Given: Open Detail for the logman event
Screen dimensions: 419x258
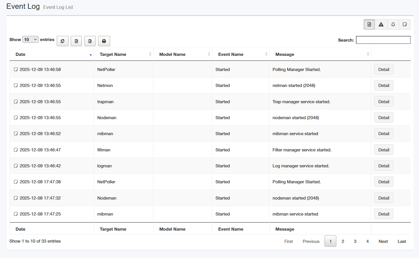Looking at the screenshot, I should [x=384, y=166].
